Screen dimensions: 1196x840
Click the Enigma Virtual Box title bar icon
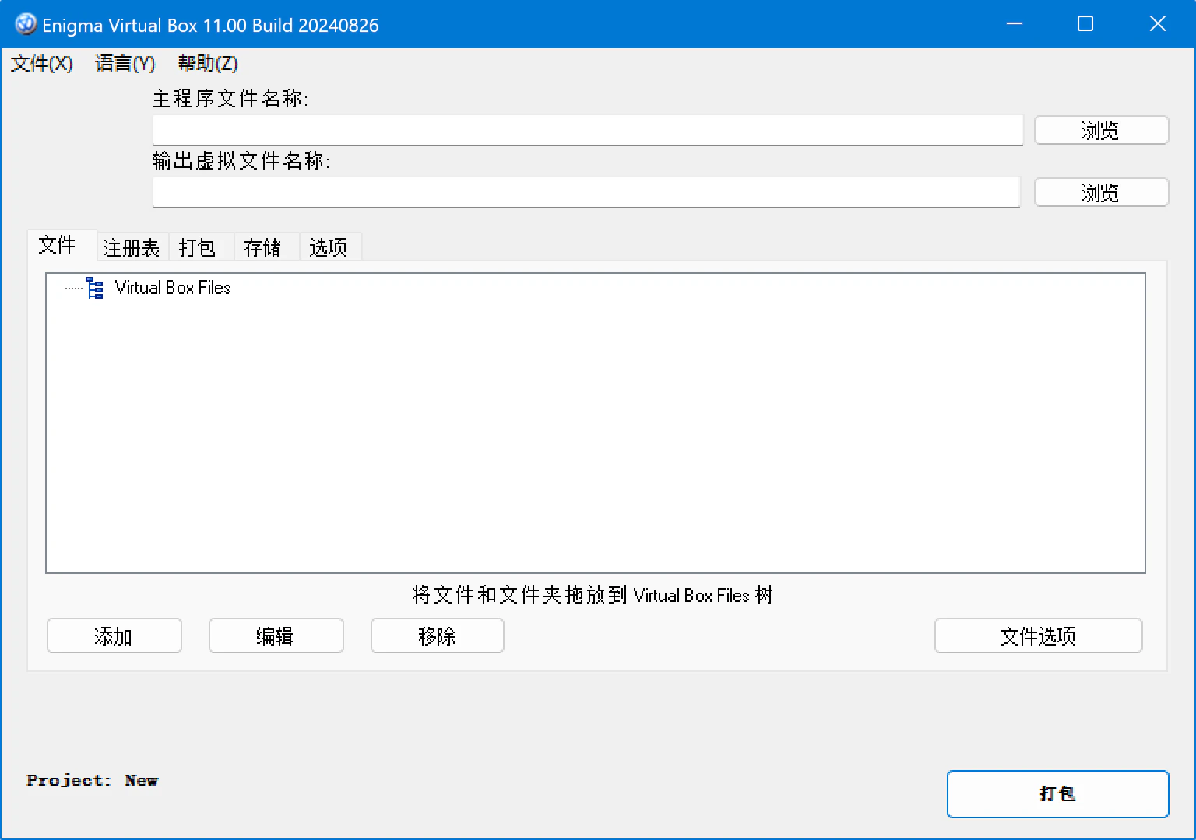[x=26, y=24]
